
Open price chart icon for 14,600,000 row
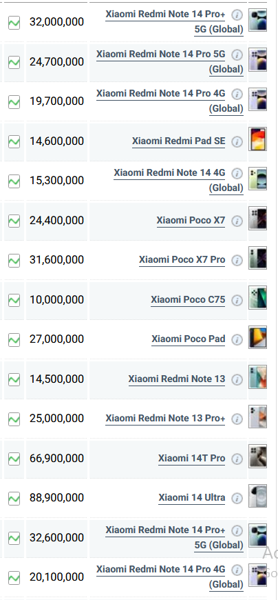coord(14,141)
